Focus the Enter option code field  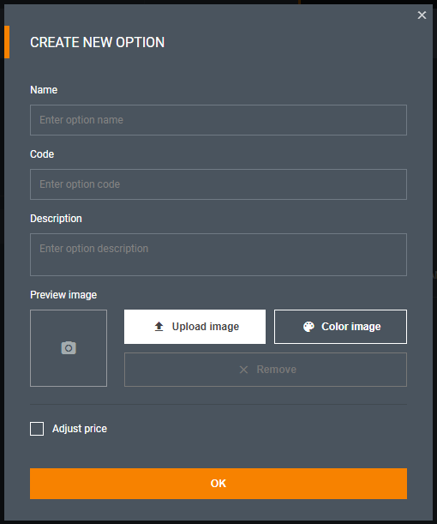pyautogui.click(x=218, y=184)
